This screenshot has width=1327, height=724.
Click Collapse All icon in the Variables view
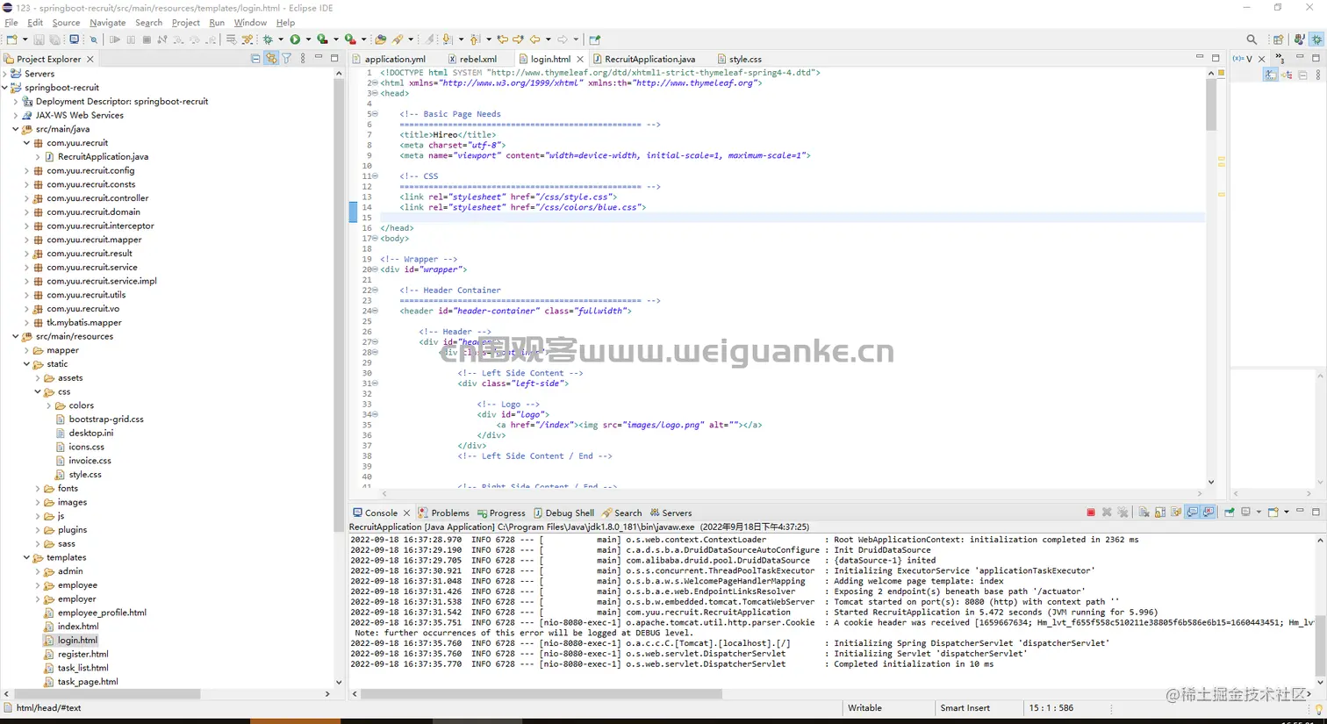click(1302, 75)
